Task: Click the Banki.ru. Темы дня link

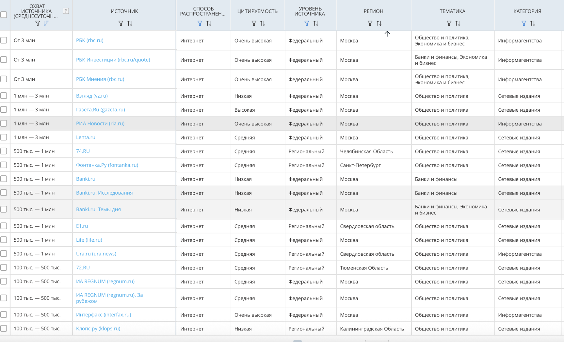Action: [98, 209]
